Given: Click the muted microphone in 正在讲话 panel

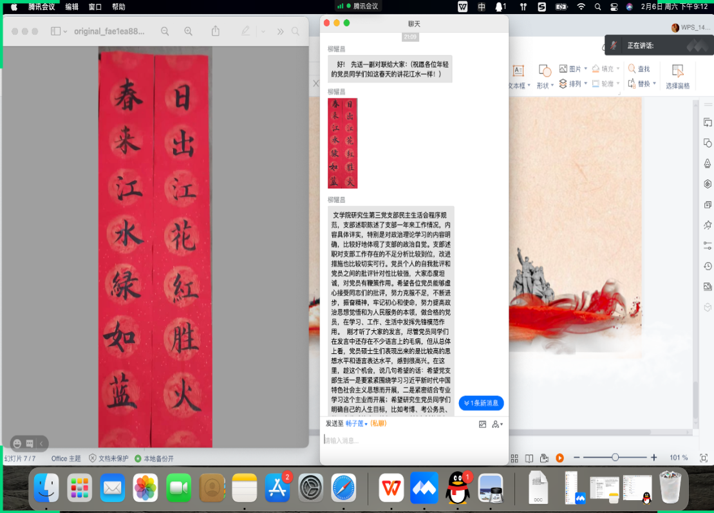Looking at the screenshot, I should [614, 45].
